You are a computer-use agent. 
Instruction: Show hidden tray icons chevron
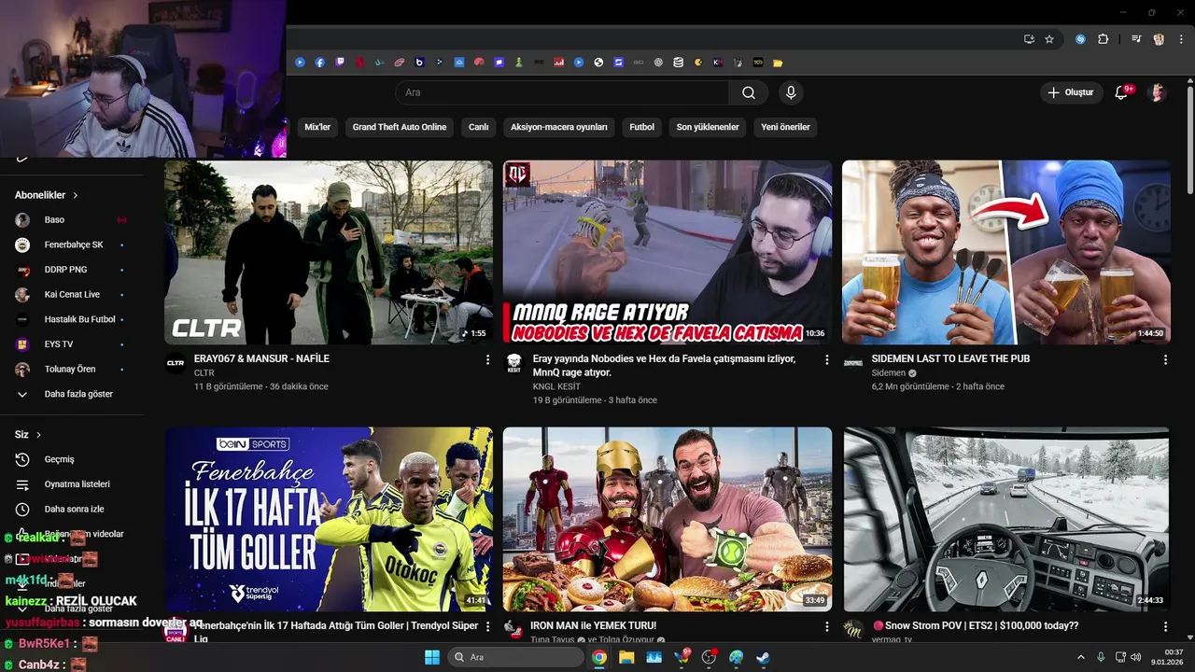(1081, 657)
